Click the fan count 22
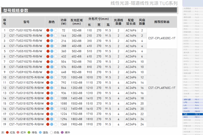 (142, 114)
